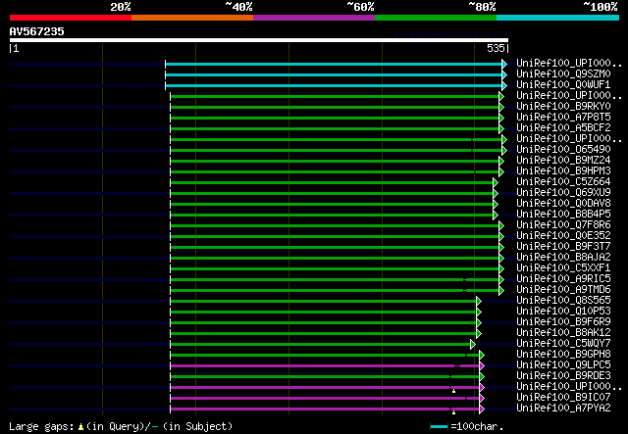Click the green arrowhead ending the B9RKY0 alignment
Viewport: 628px width, 434px height.
[x=501, y=107]
